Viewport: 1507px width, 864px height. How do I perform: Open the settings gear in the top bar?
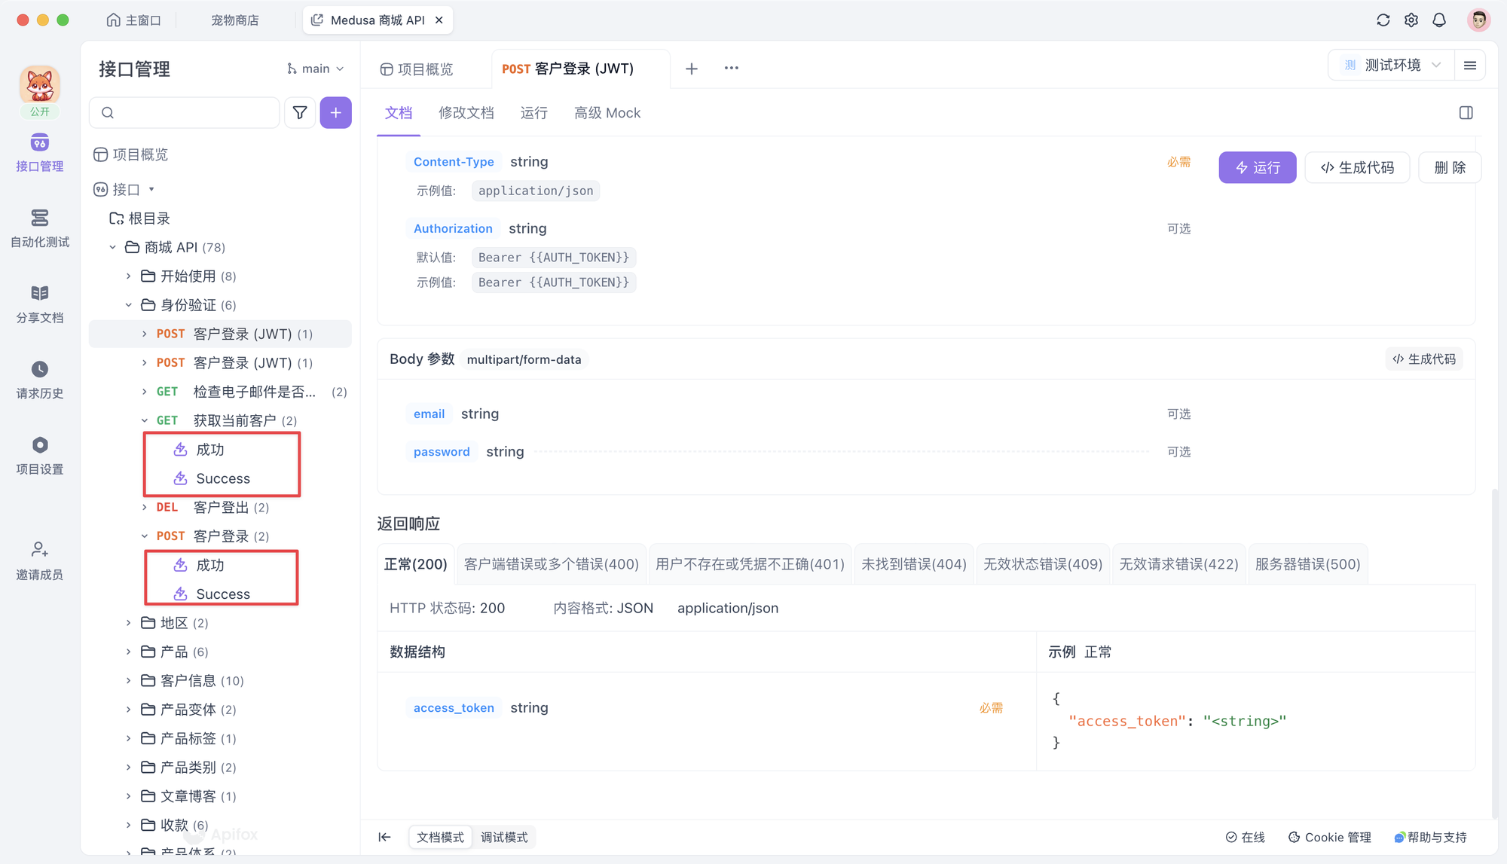click(x=1411, y=20)
